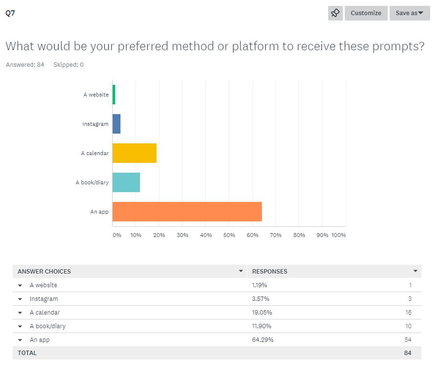This screenshot has width=435, height=376.
Task: Click the 64.29% response value
Action: 263,340
